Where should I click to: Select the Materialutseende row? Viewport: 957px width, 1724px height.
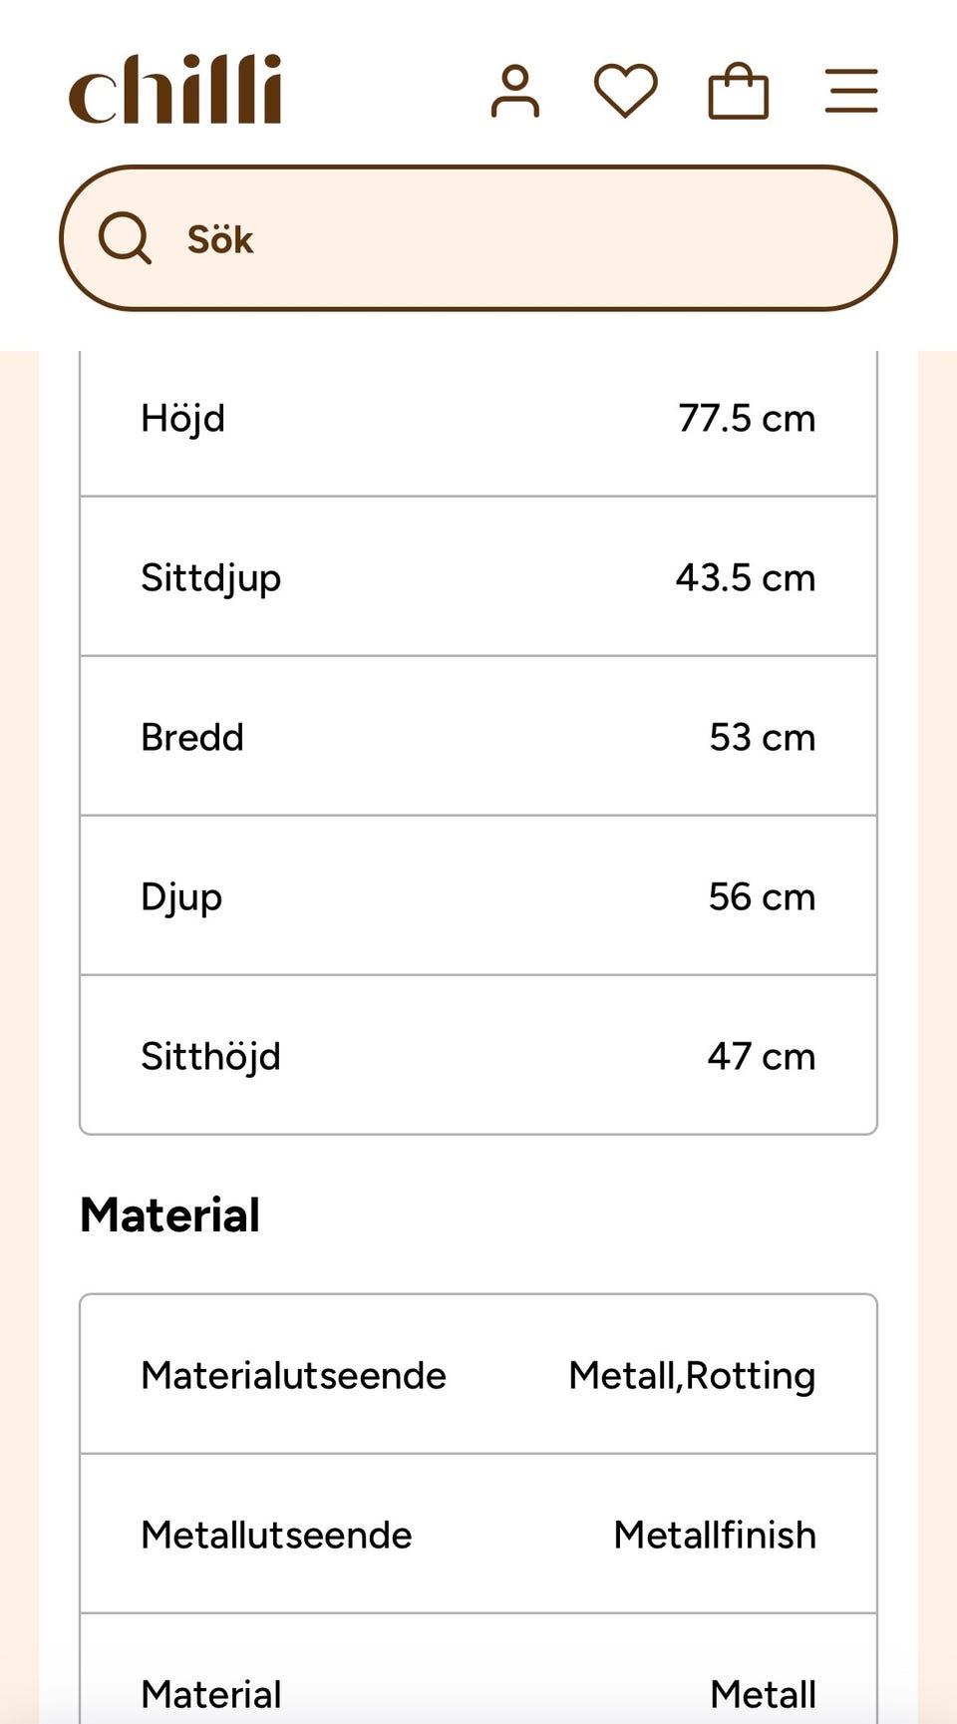(478, 1374)
